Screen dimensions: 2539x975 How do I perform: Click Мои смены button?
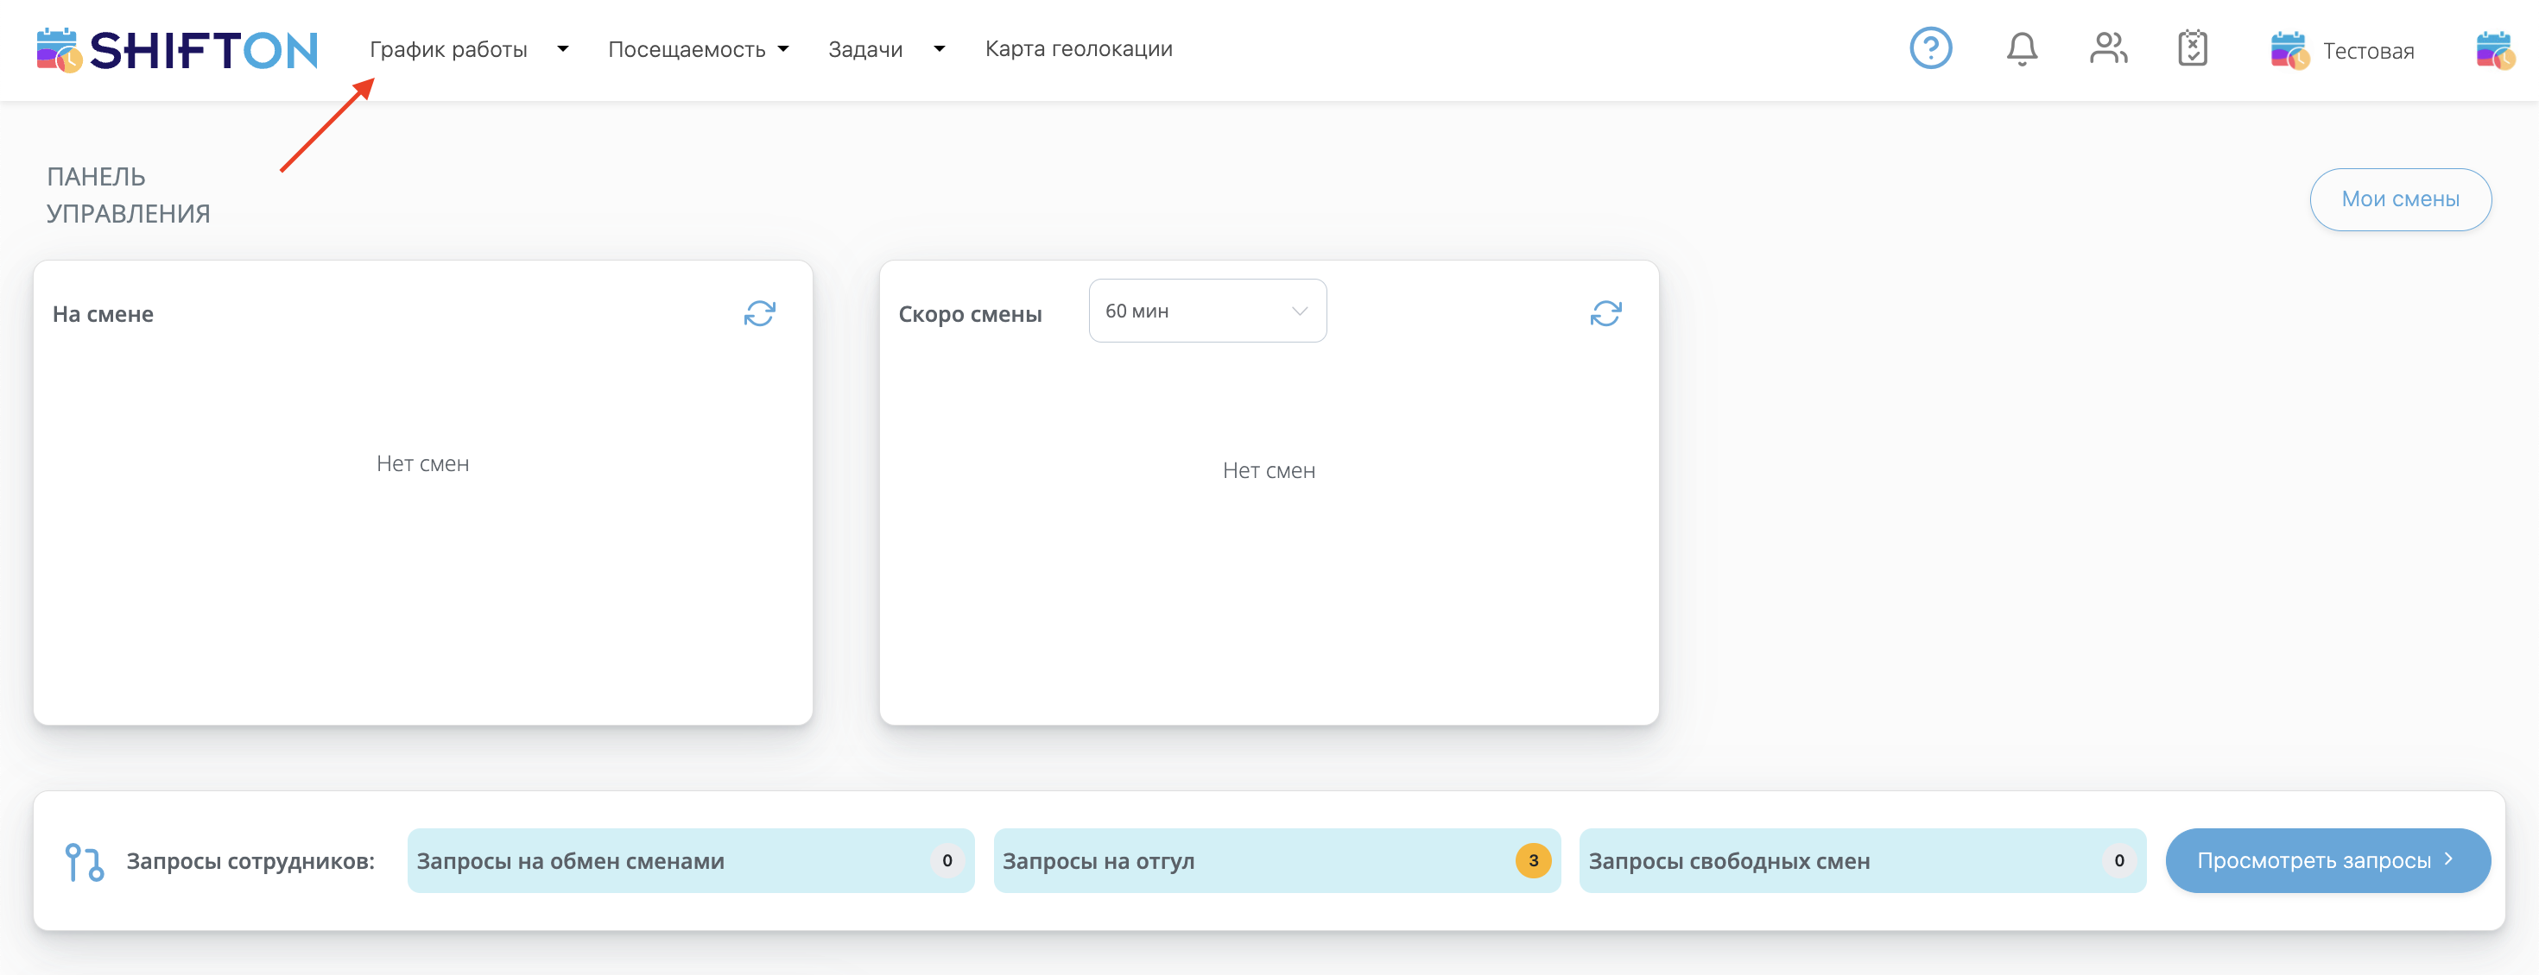pyautogui.click(x=2400, y=200)
